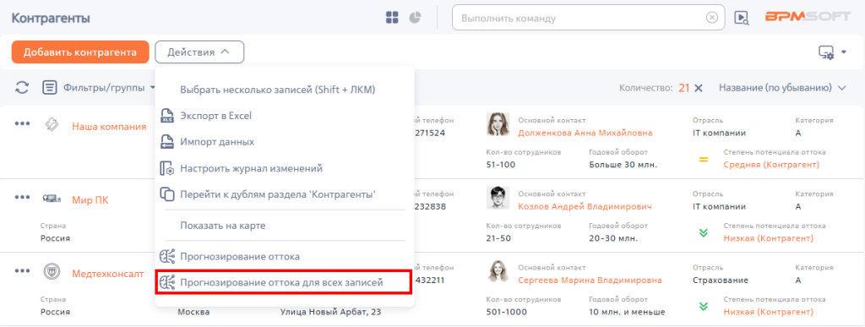Click the Улица Новый Арбат, 23 address
Image resolution: width=865 pixels, height=327 pixels.
click(x=330, y=312)
